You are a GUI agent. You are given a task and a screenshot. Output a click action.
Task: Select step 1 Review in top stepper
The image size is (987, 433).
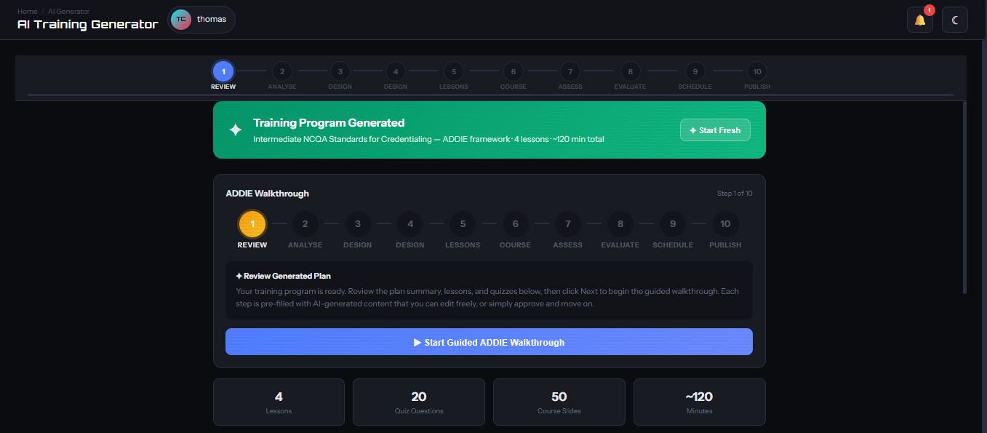coord(223,72)
